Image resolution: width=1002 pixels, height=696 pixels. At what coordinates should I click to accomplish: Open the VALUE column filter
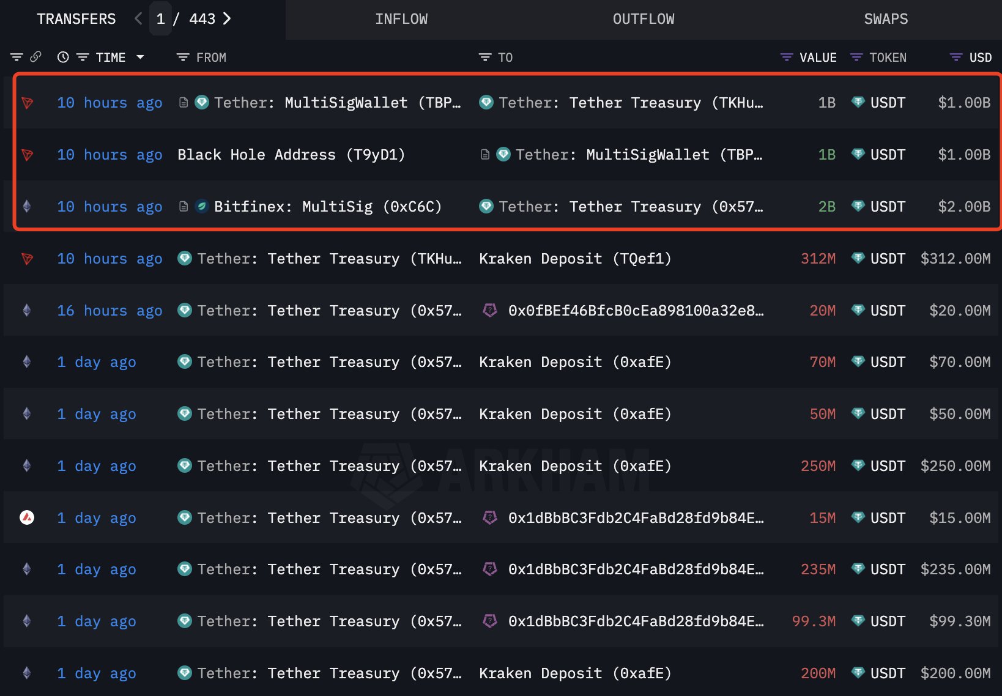[787, 57]
